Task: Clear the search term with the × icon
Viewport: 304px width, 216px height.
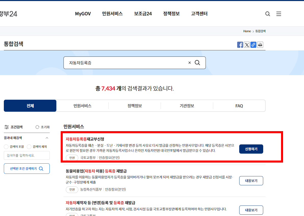Action: point(189,63)
